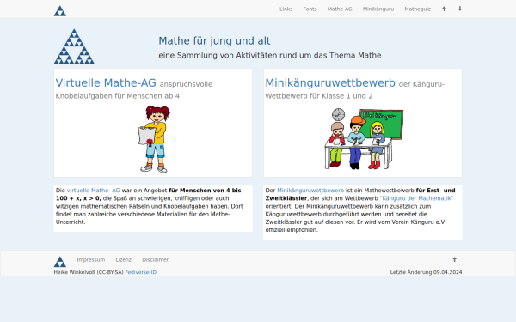Open the Fonts menu item
Viewport: 516px width, 322px height.
point(310,9)
